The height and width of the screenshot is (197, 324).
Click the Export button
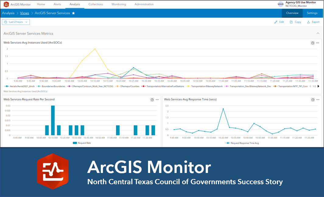click(x=313, y=22)
